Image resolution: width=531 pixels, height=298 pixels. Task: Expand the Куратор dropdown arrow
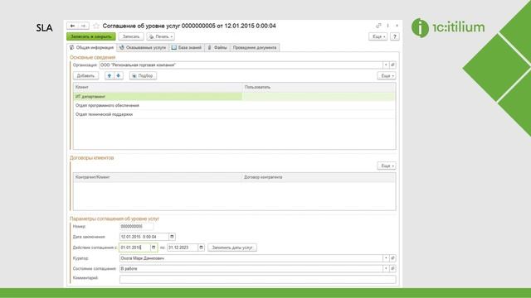386,258
